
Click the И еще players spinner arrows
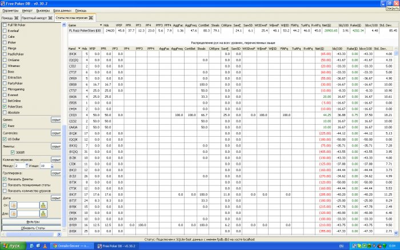point(52,166)
